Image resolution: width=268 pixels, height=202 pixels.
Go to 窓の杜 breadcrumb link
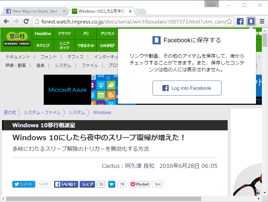point(10,113)
